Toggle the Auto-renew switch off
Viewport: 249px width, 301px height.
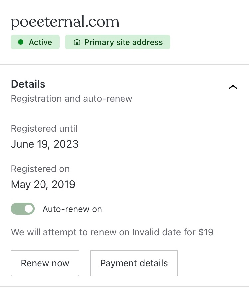click(23, 209)
